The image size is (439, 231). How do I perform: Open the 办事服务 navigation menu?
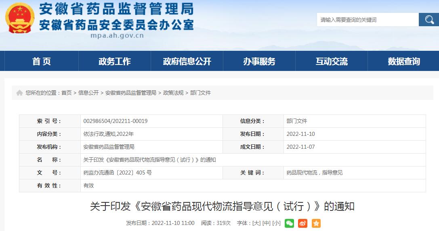click(259, 61)
